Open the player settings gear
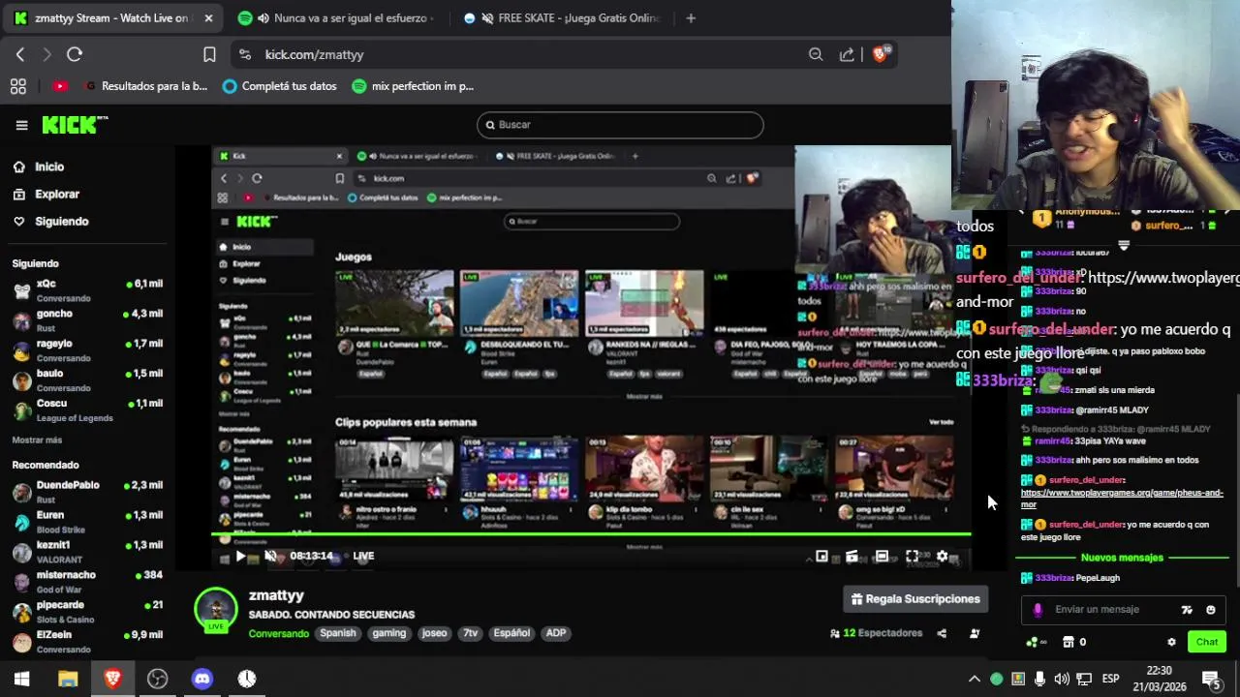 [x=942, y=556]
